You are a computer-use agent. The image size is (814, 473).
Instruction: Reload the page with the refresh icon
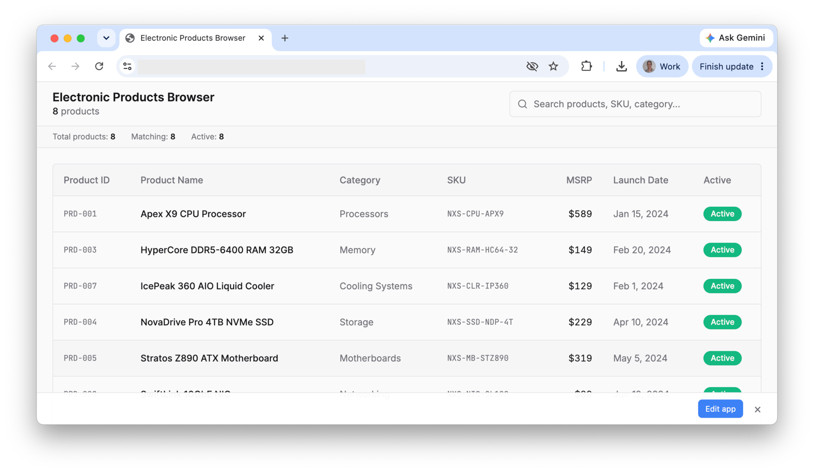99,66
